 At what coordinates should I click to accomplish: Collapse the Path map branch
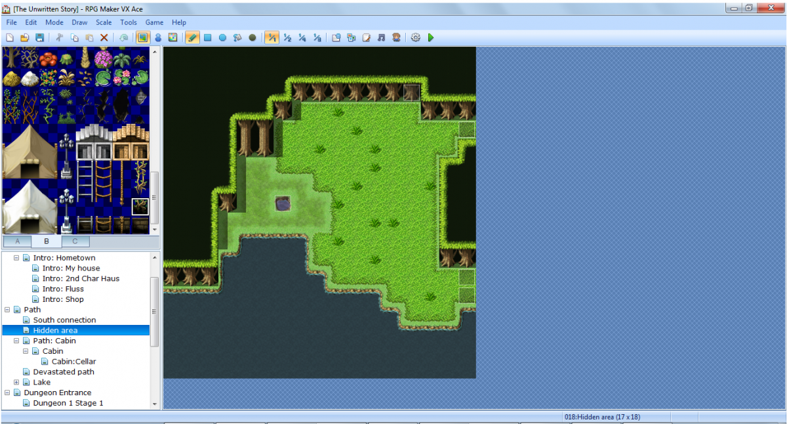(7, 310)
